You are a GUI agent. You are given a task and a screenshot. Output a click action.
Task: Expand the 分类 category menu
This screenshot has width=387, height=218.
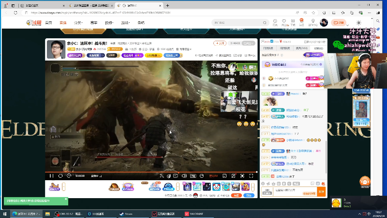pyautogui.click(x=78, y=23)
